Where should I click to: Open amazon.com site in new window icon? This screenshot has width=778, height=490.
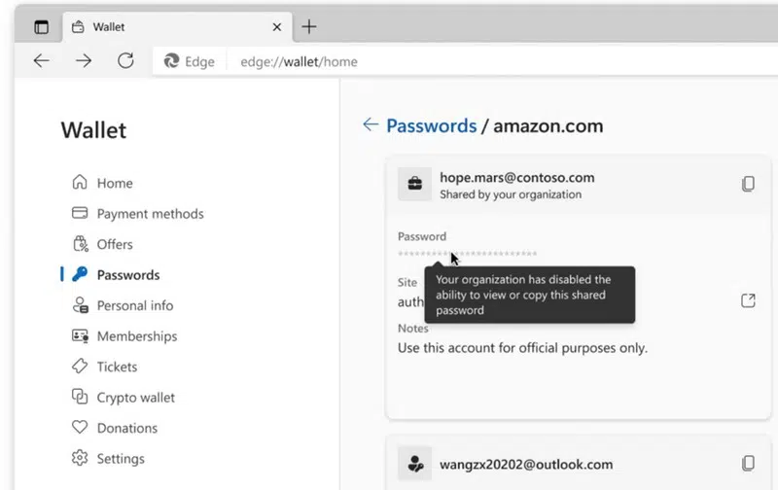pyautogui.click(x=748, y=300)
